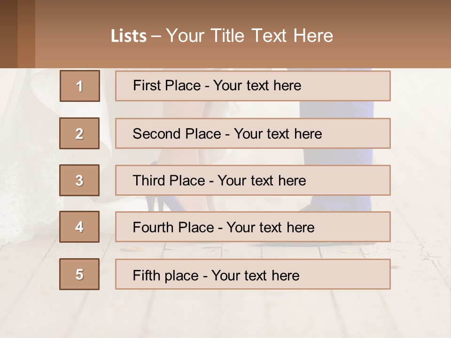451x338 pixels.
Task: Select the "Second Place" text bar
Action: (x=253, y=133)
